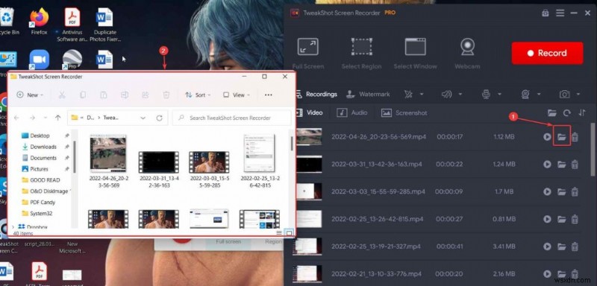Image resolution: width=597 pixels, height=286 pixels.
Task: Open file location of 2022-04-26_20-23-56-569.mp4
Action: 562,137
